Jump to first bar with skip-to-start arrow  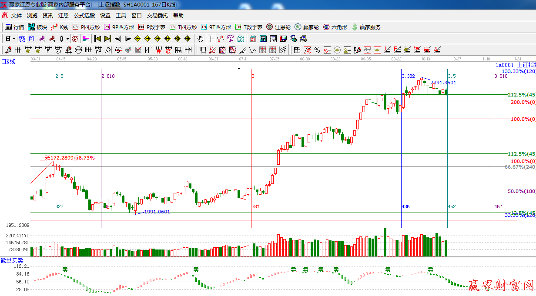pyautogui.click(x=98, y=39)
